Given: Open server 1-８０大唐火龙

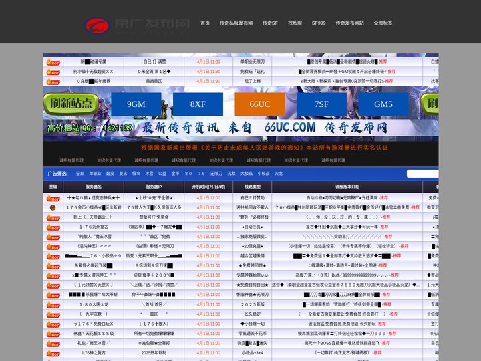Looking at the screenshot, I should pos(94,304).
